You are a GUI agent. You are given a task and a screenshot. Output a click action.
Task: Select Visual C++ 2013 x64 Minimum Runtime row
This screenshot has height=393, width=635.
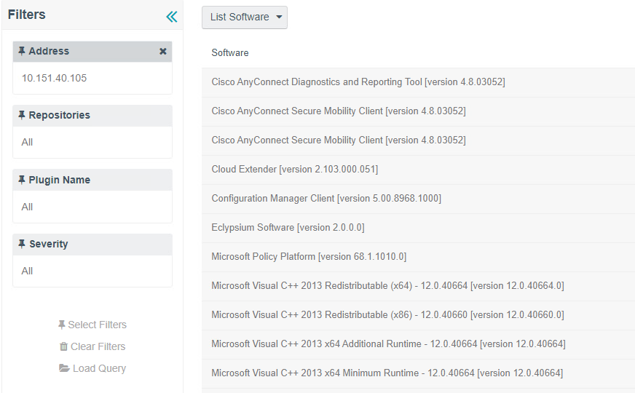(418, 373)
